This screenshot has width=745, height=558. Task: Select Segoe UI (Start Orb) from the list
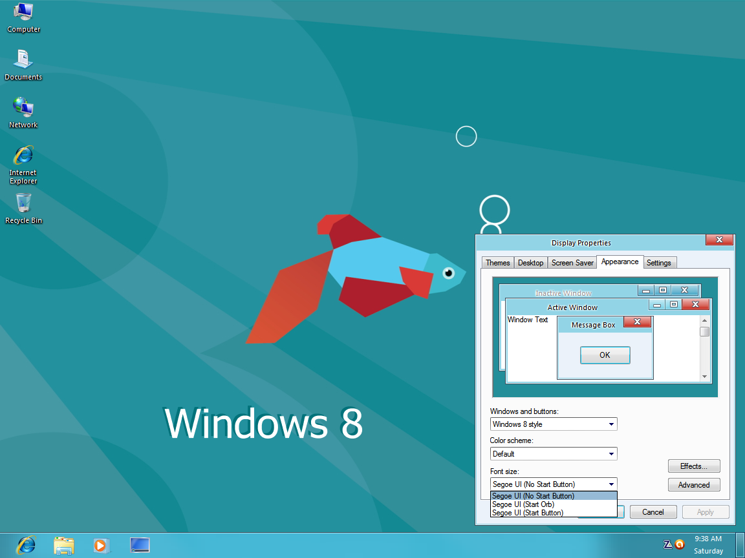(x=523, y=504)
